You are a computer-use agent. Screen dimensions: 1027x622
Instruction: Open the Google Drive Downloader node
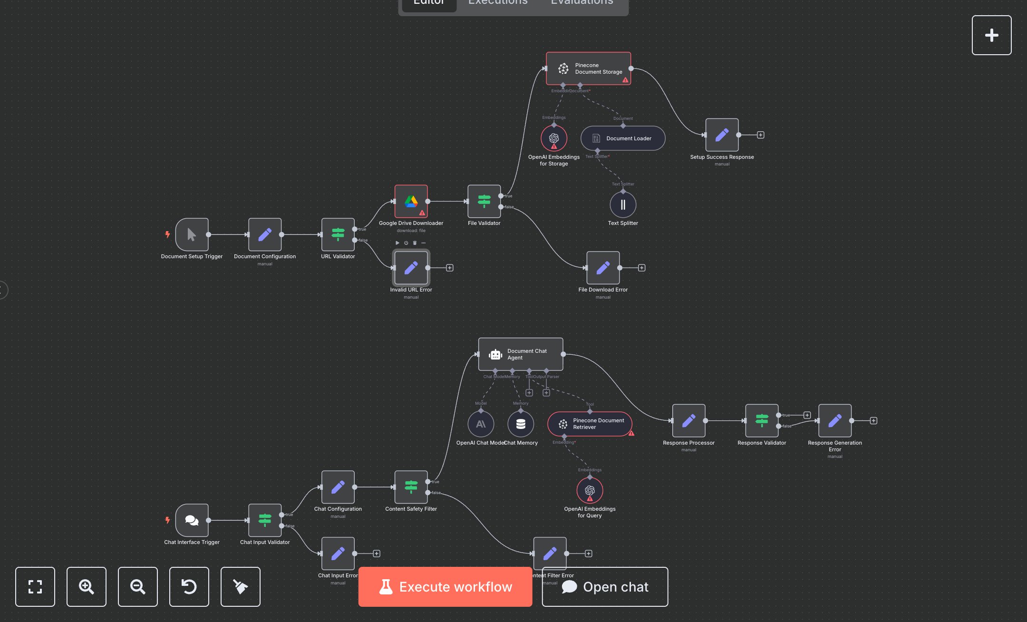tap(411, 202)
